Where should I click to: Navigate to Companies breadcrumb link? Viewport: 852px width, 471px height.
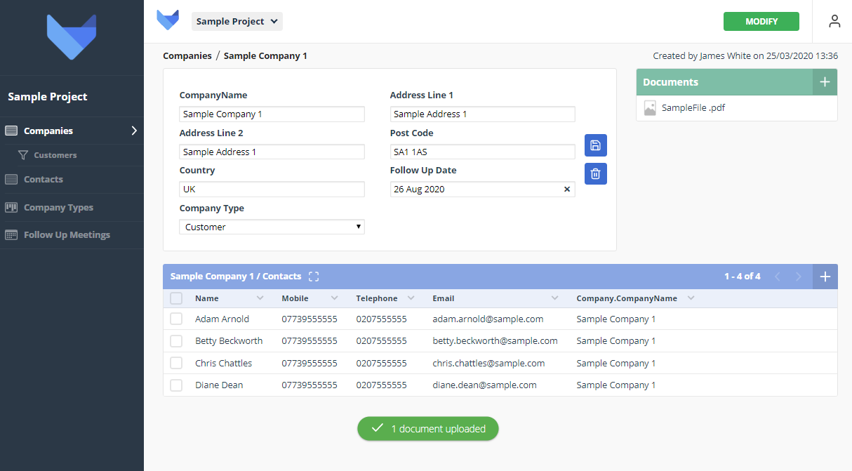point(187,55)
